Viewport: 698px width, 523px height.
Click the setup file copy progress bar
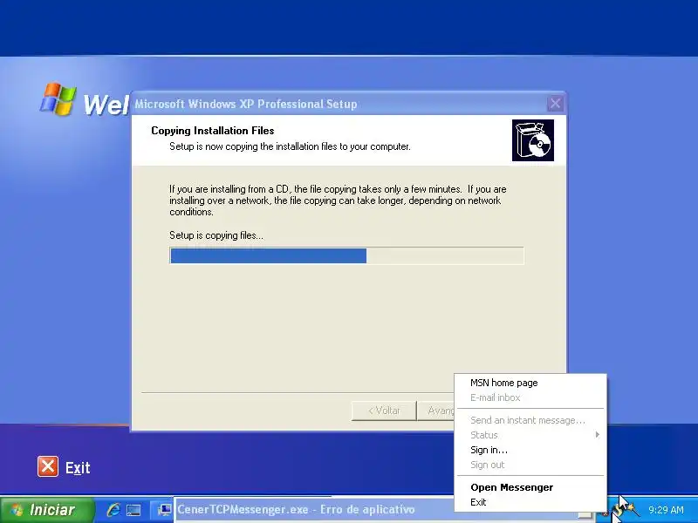click(346, 255)
